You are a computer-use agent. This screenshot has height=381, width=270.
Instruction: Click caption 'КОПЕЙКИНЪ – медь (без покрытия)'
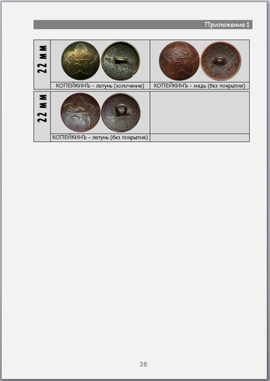(x=199, y=85)
